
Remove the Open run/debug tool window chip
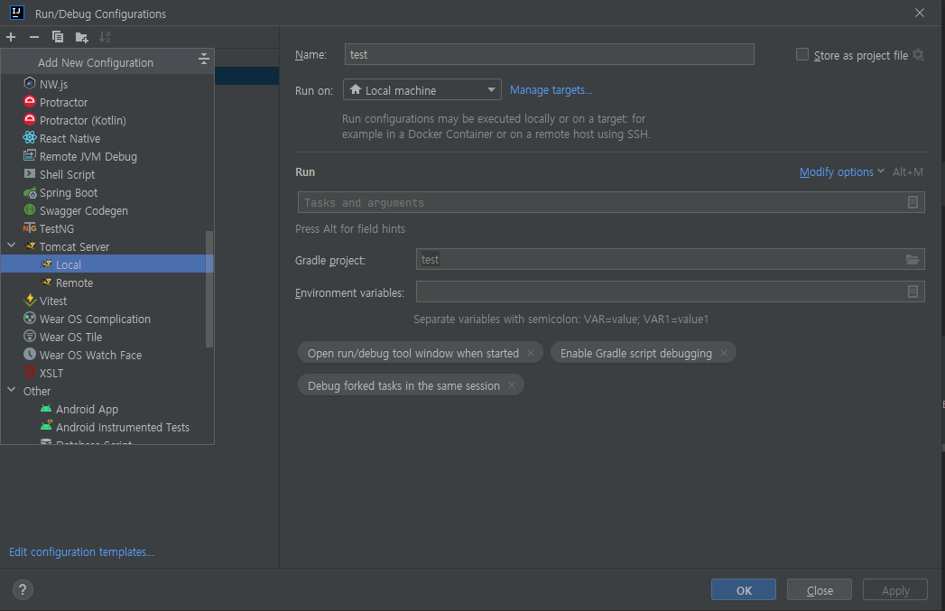pos(531,353)
